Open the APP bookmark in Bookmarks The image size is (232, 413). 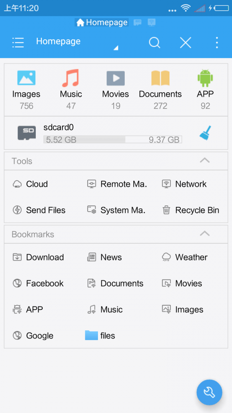pyautogui.click(x=28, y=309)
